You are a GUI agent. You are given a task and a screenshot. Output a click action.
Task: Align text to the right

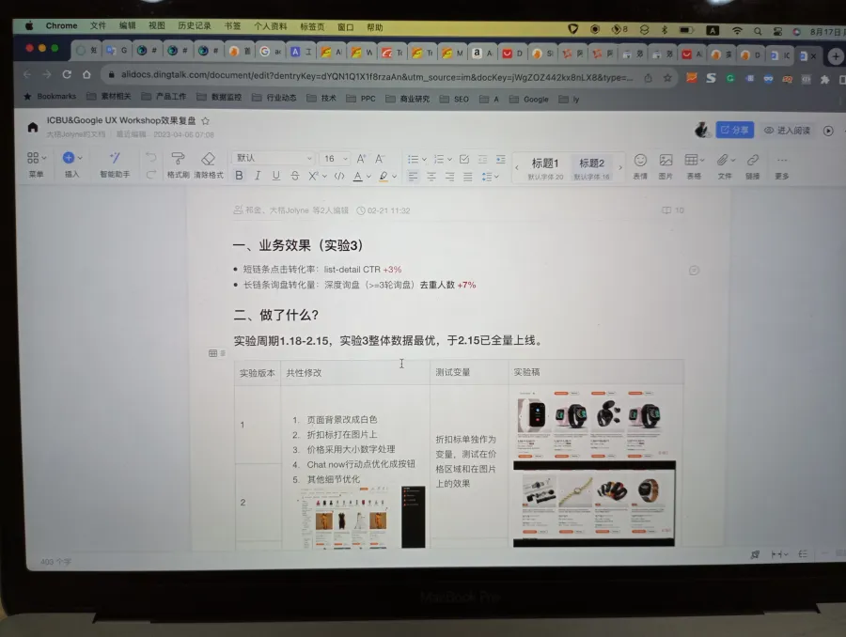click(x=449, y=177)
